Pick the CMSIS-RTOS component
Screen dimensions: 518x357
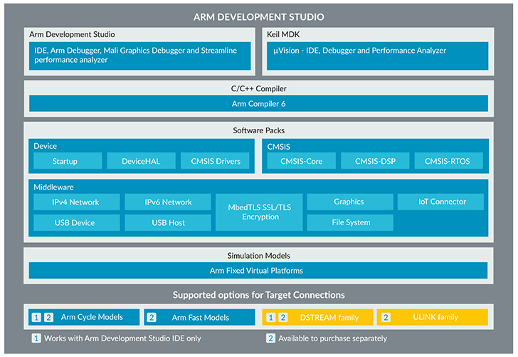tap(448, 161)
